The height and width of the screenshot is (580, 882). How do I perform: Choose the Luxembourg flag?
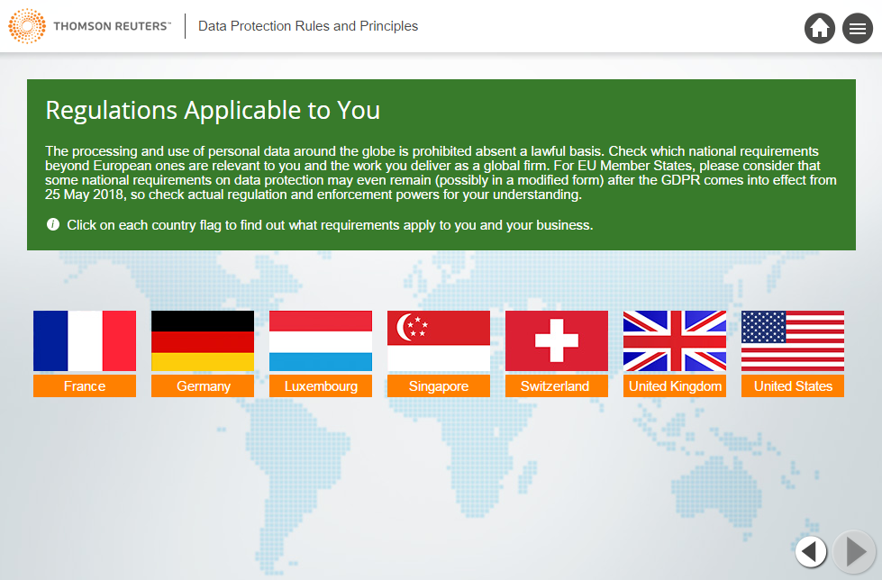coord(321,340)
